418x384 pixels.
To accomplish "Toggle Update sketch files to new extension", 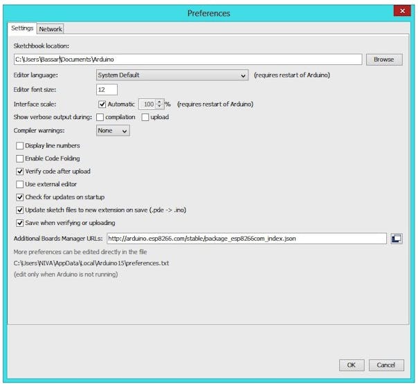I will click(20, 210).
